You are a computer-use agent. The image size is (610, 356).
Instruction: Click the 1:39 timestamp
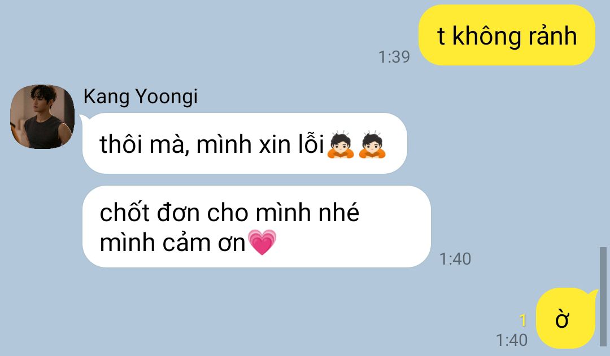[394, 57]
